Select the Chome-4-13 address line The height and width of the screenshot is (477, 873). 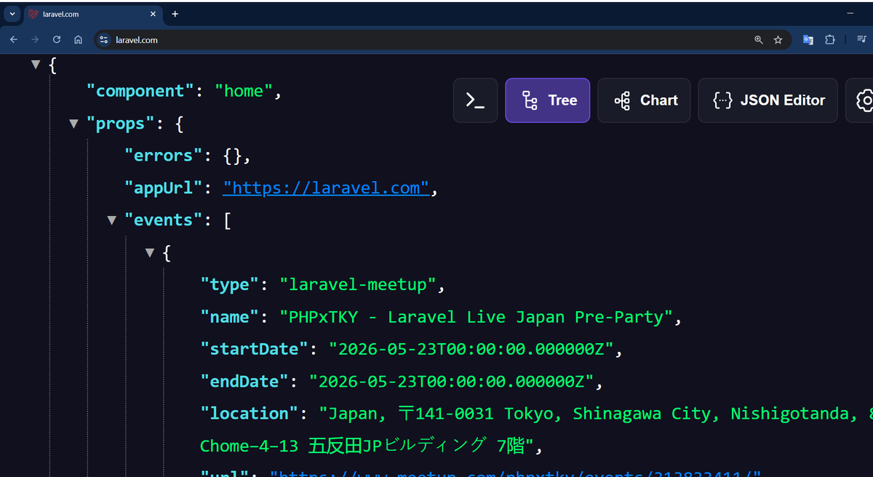(367, 445)
